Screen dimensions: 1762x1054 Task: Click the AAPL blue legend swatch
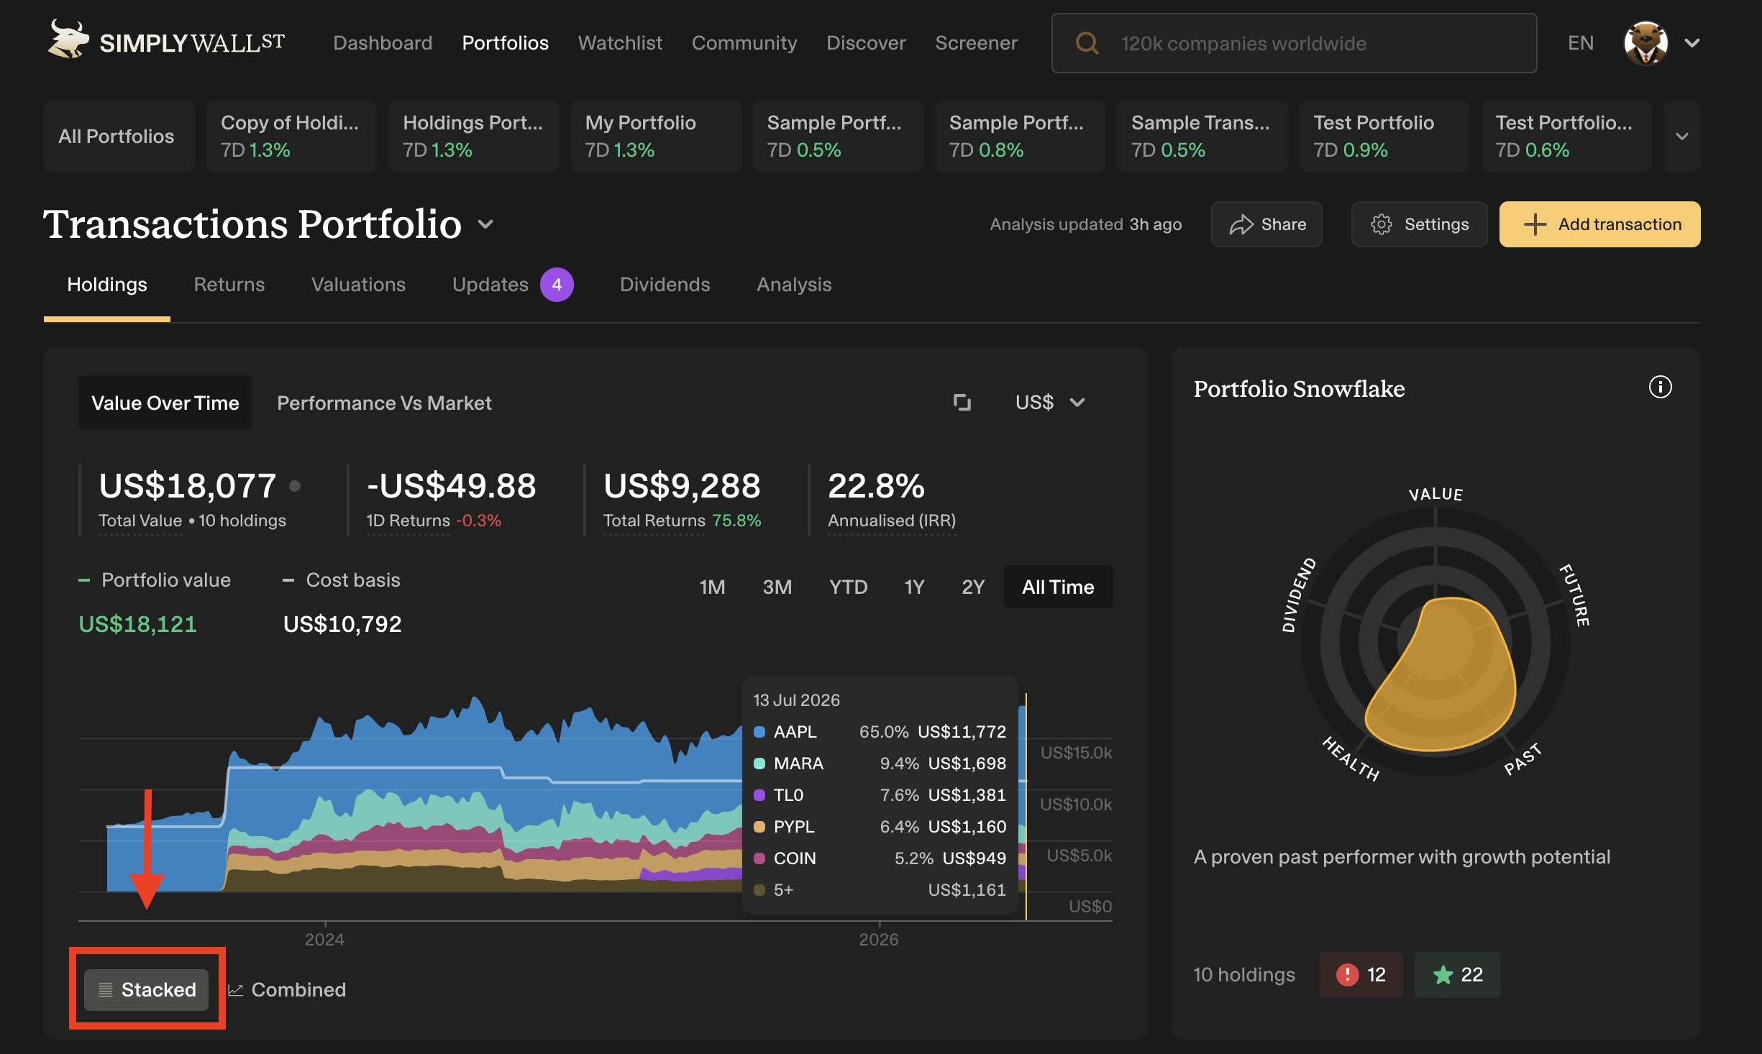[759, 732]
